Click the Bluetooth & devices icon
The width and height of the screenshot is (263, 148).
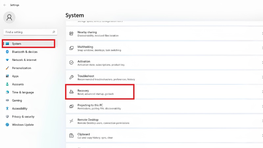[x=7, y=52]
